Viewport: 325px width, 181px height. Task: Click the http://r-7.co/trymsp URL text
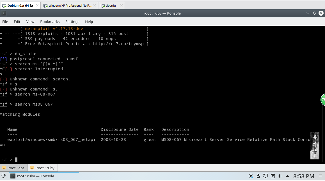(x=118, y=44)
